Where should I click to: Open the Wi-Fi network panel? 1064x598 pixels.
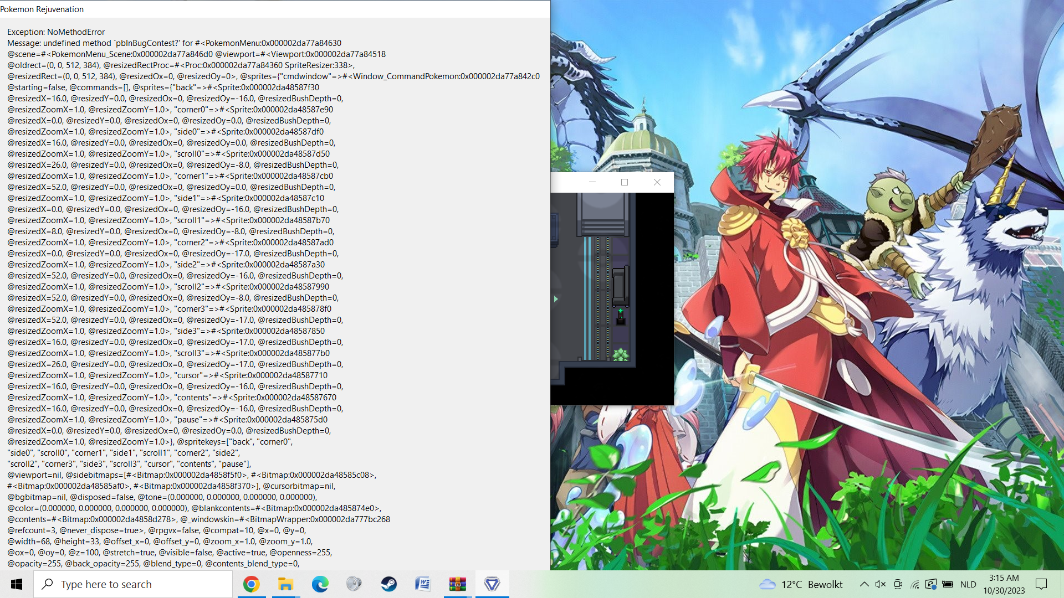(915, 584)
